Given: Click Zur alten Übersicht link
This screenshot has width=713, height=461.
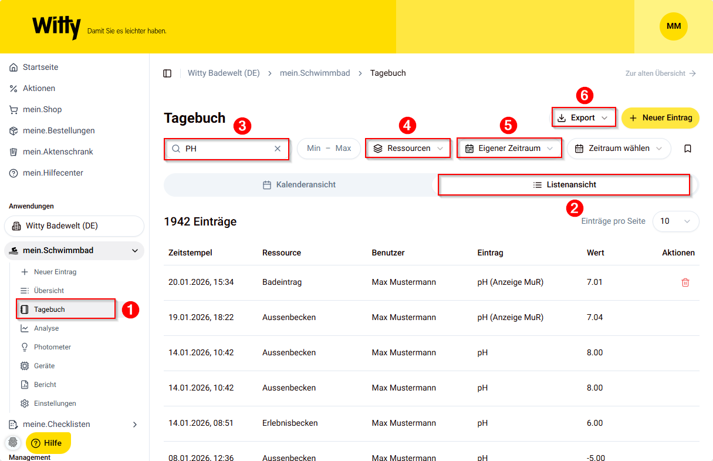Looking at the screenshot, I should coord(661,73).
